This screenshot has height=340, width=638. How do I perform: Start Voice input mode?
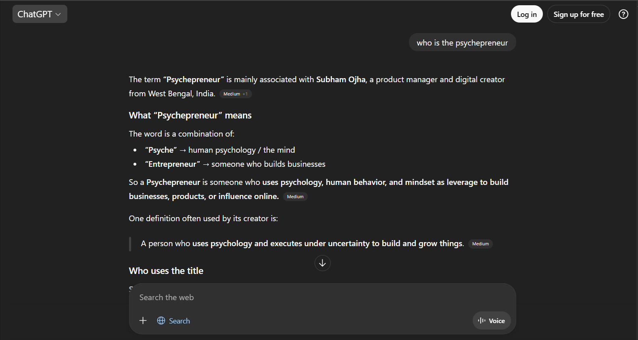492,320
